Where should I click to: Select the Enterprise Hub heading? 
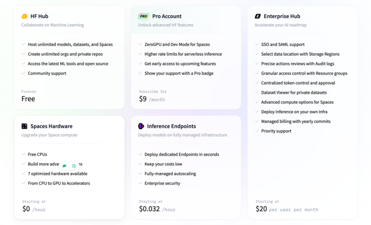coord(282,16)
